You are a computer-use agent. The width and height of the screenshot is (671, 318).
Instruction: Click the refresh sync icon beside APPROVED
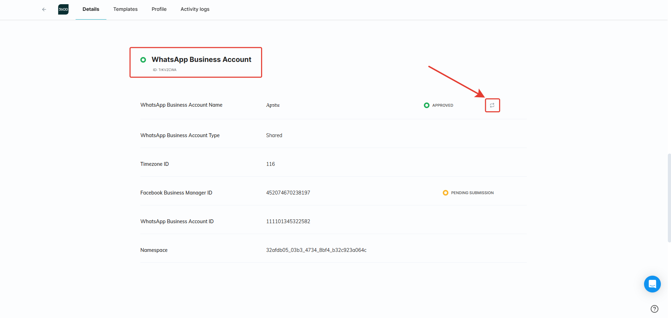pyautogui.click(x=492, y=105)
